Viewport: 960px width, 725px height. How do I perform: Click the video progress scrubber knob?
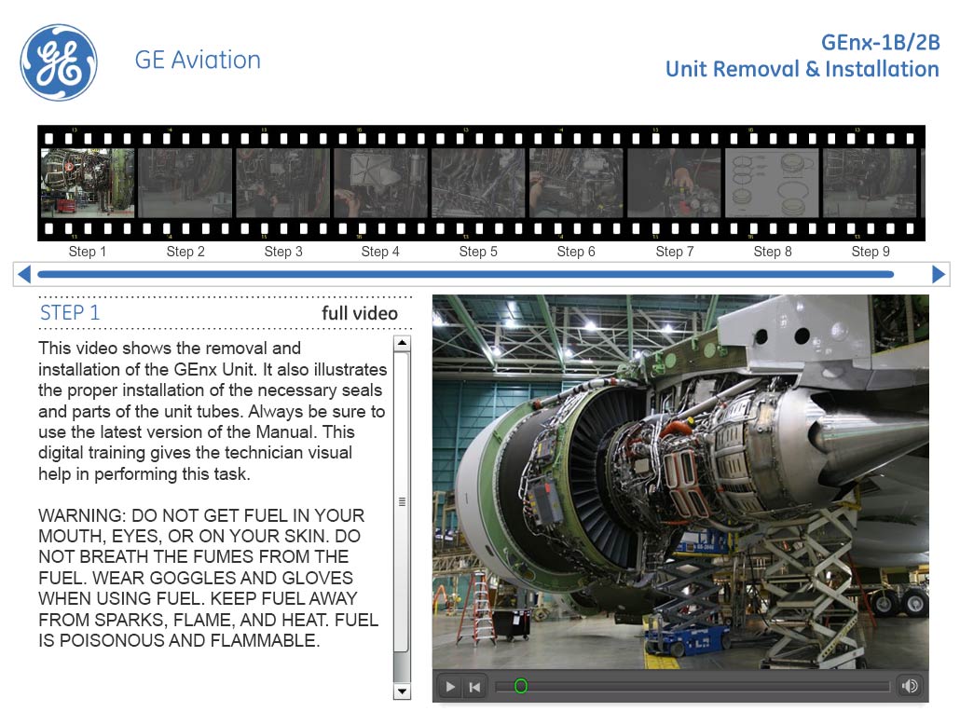click(520, 686)
